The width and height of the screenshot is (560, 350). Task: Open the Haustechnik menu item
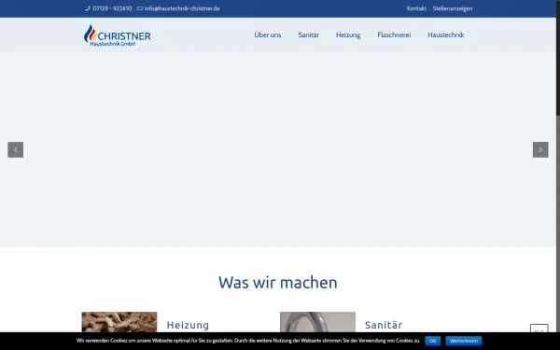446,35
